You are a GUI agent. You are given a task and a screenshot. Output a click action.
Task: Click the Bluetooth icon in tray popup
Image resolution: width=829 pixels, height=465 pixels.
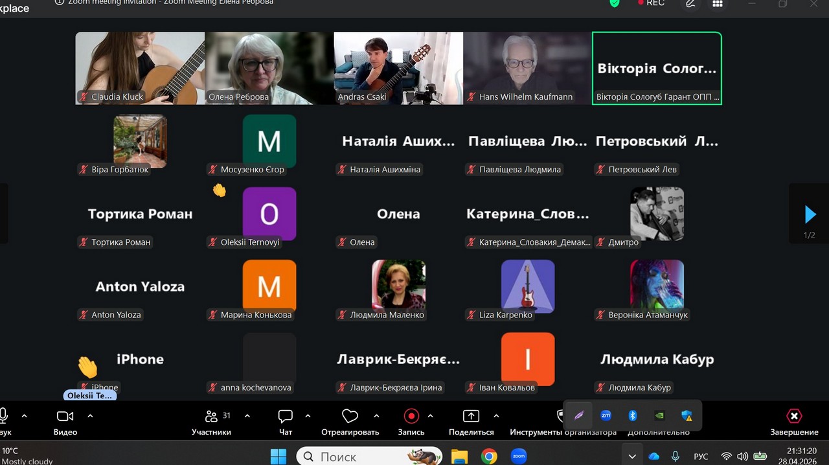pos(633,415)
